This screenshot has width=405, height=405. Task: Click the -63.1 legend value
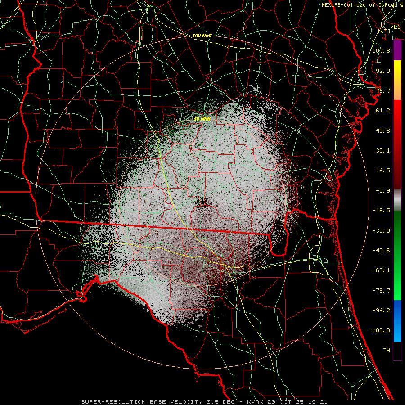(x=381, y=270)
